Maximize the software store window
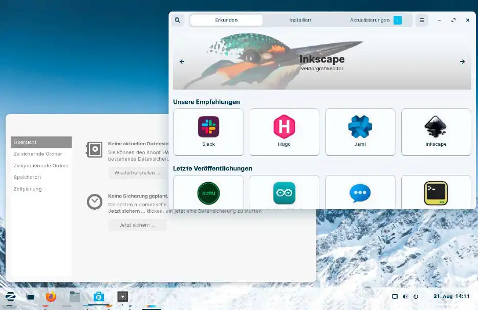The height and width of the screenshot is (310, 478). click(453, 20)
